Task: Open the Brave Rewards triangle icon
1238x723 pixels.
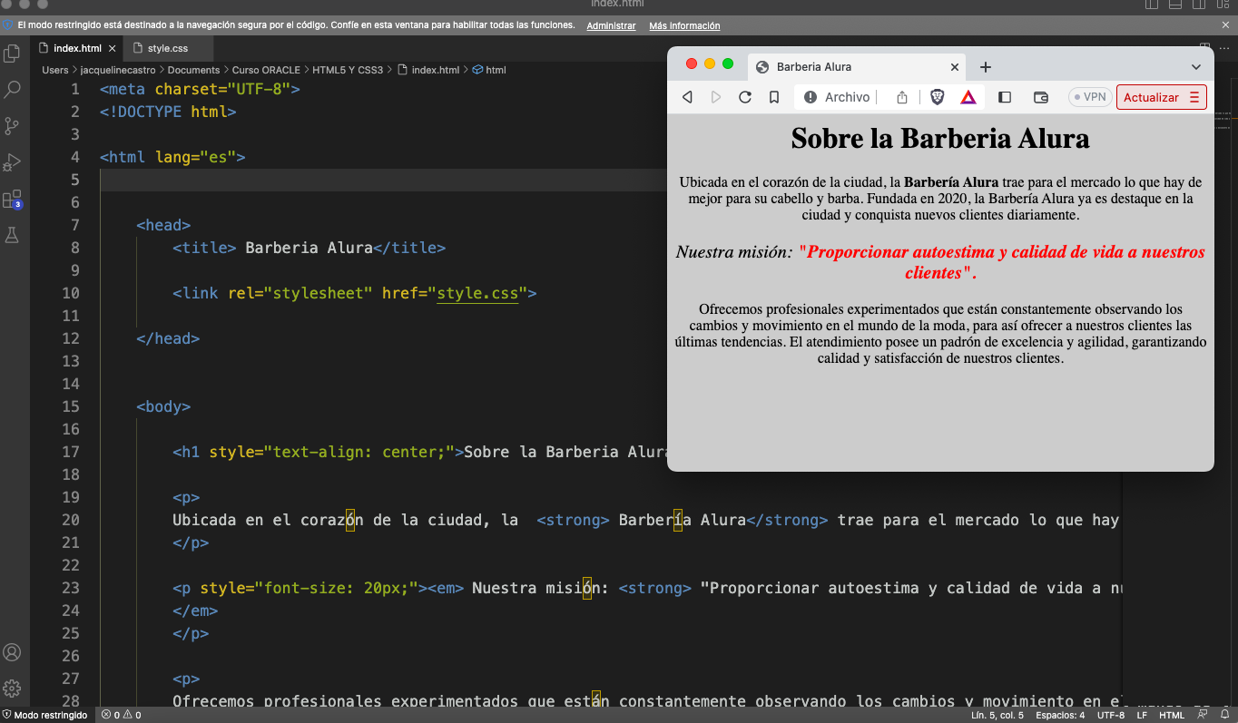Action: pos(968,96)
